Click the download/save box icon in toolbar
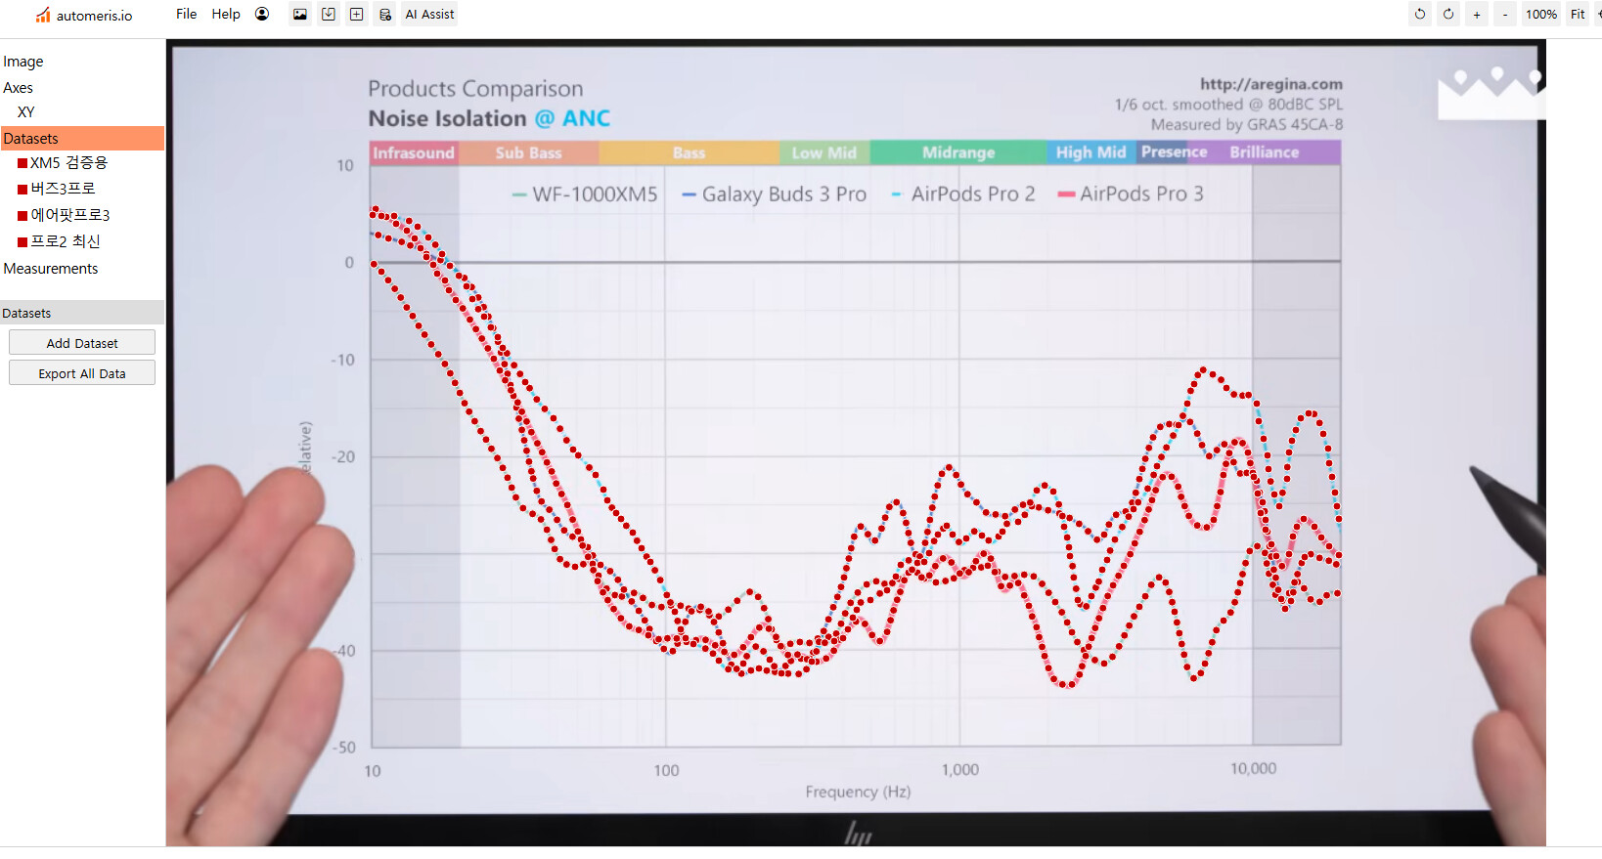The width and height of the screenshot is (1602, 859). click(329, 14)
